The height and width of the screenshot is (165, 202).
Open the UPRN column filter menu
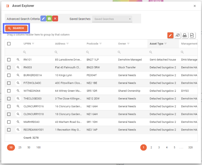[x=33, y=44]
